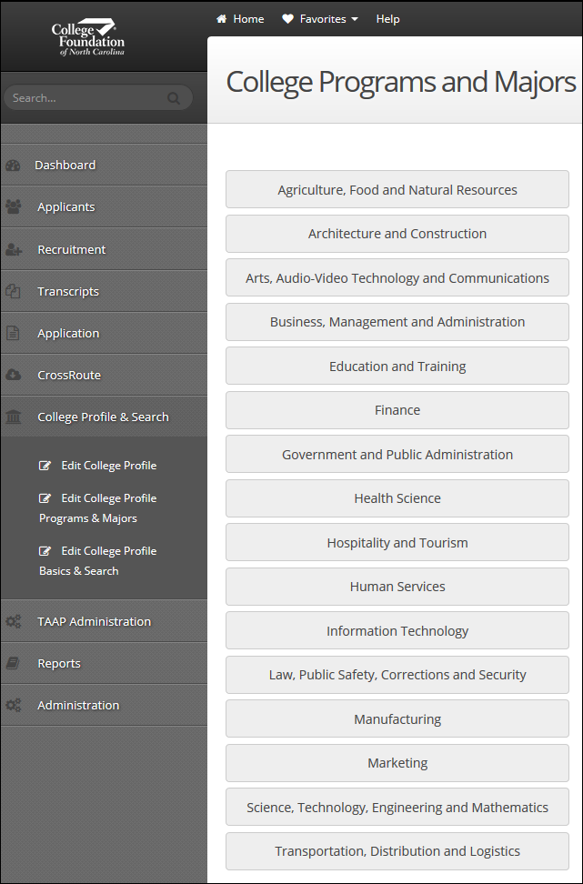Screen dimensions: 583x884
Task: Click the edit pencil beside Edit College Profile
Action: coord(45,465)
